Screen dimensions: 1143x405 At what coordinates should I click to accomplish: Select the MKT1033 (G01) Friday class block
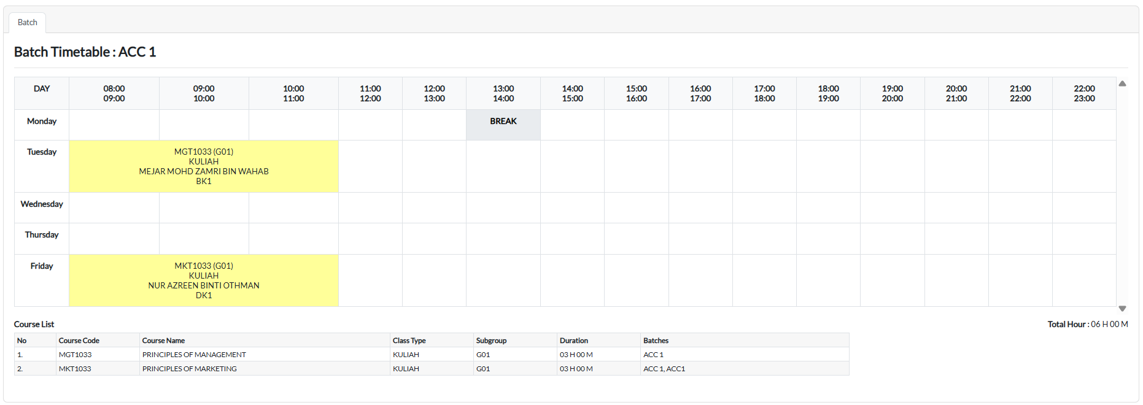(x=204, y=280)
